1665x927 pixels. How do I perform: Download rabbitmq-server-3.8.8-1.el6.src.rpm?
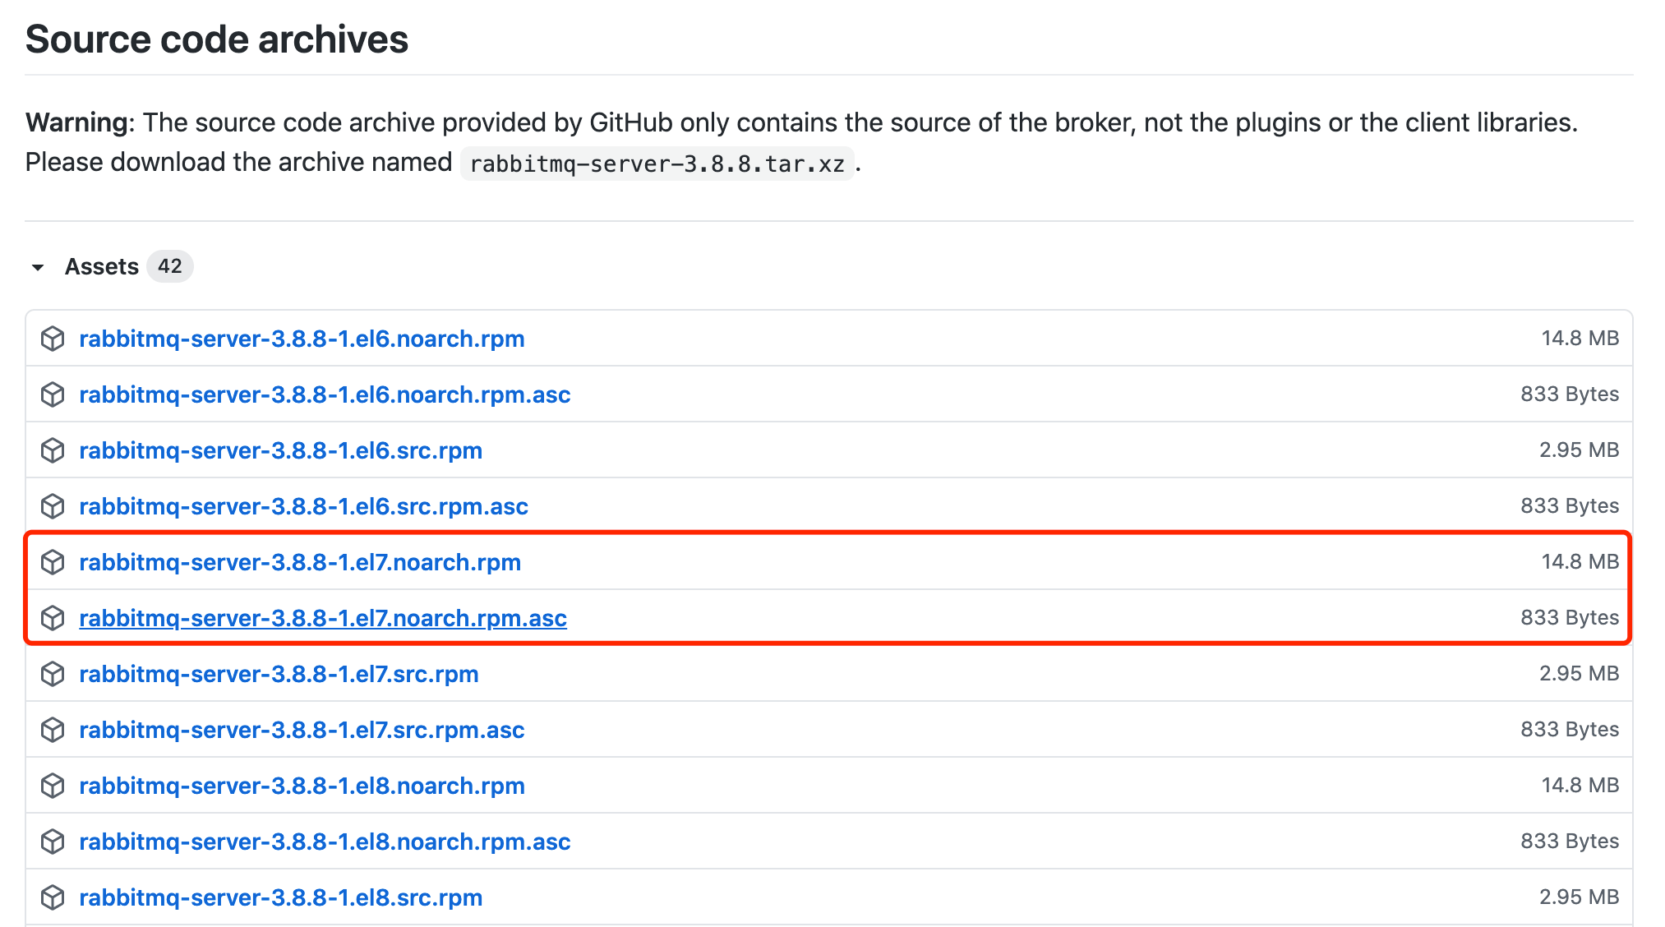pos(280,450)
